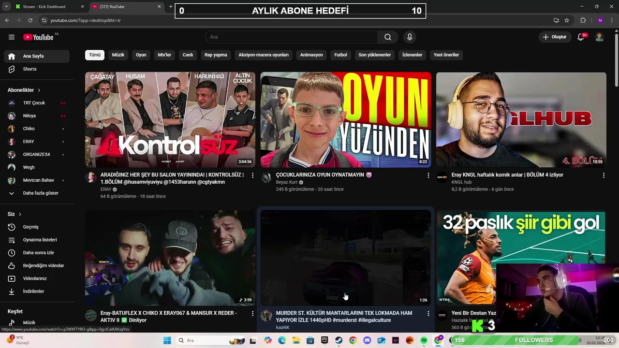Viewport: 619px width, 348px height.
Task: Open the KNGL hub channel name
Action: pos(461,182)
